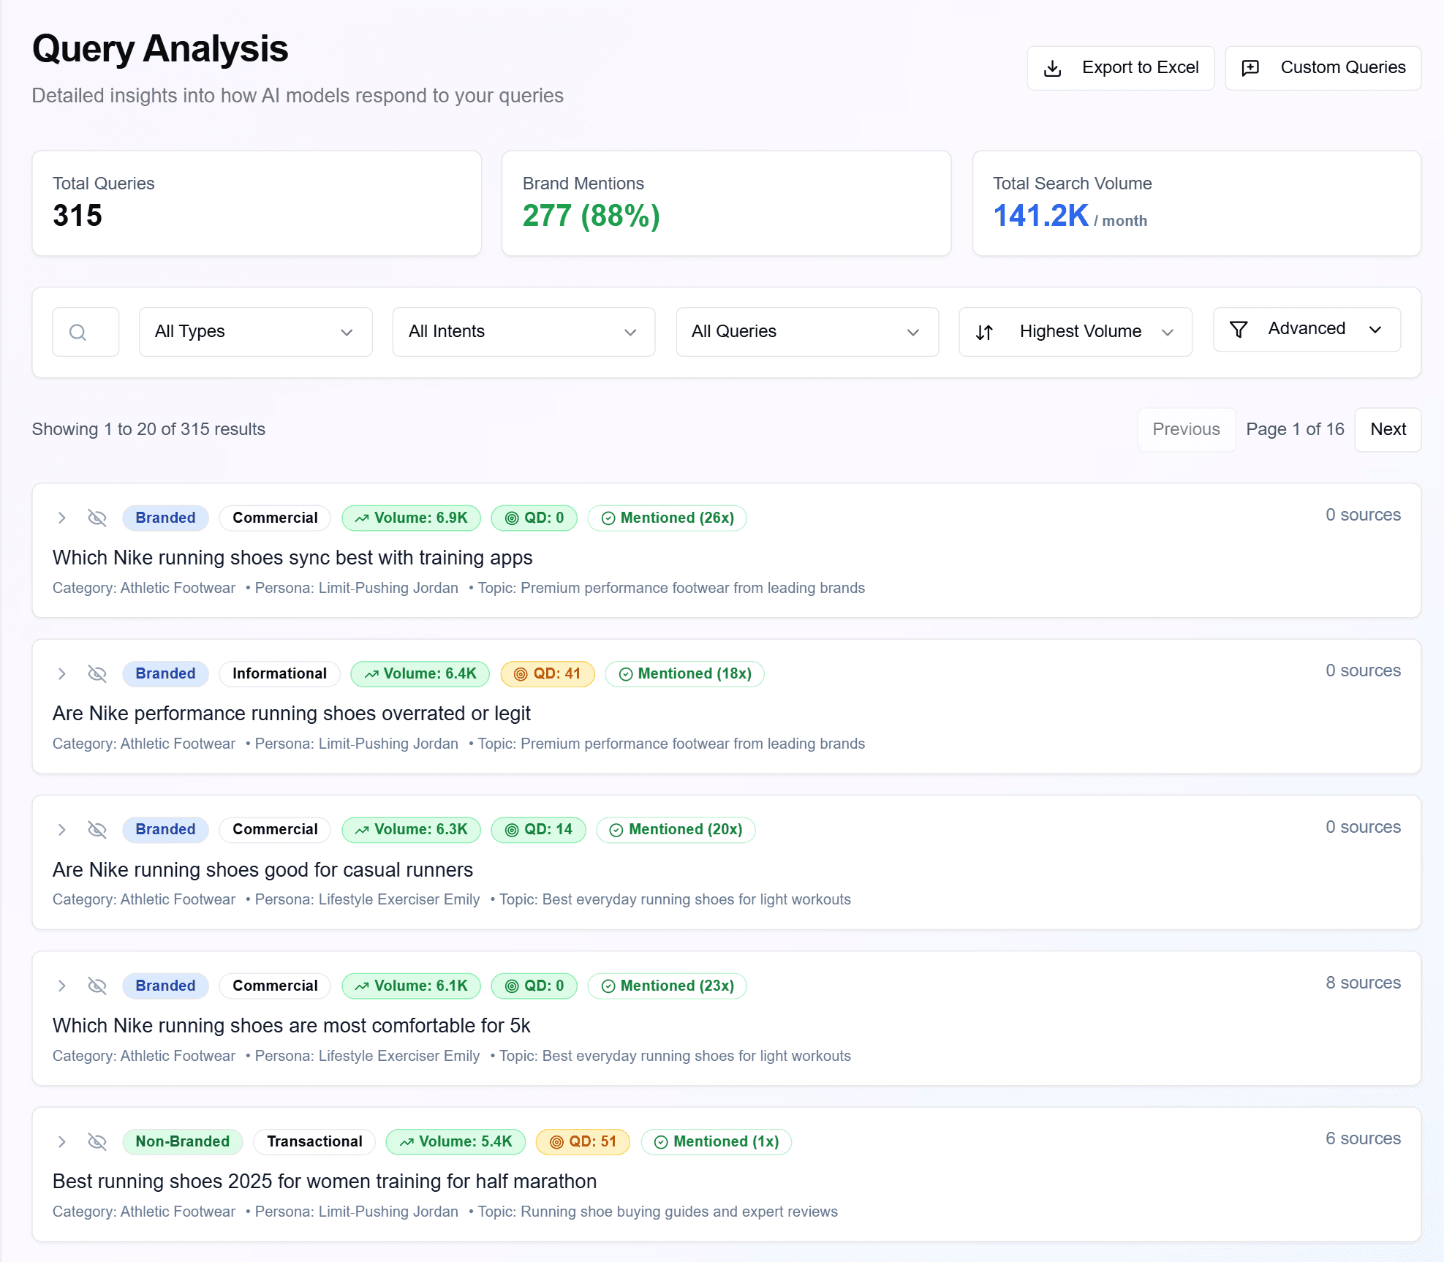Viewport: 1444px width, 1262px height.
Task: Expand the casual runners query row
Action: [x=62, y=829]
